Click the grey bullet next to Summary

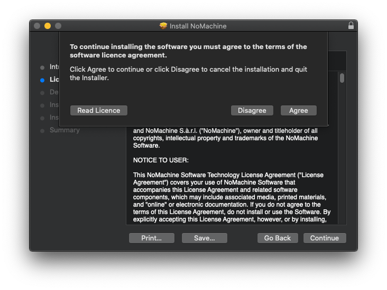(x=42, y=131)
